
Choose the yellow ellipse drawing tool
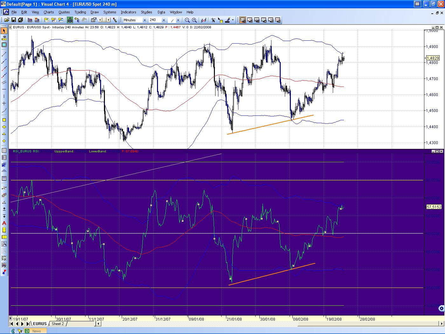(4, 127)
